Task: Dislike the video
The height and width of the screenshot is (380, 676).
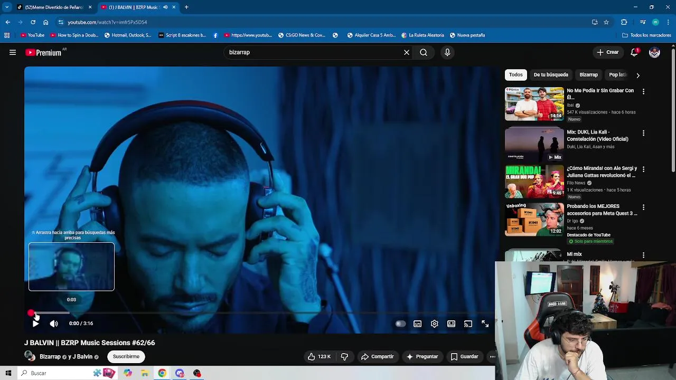Action: tap(344, 357)
